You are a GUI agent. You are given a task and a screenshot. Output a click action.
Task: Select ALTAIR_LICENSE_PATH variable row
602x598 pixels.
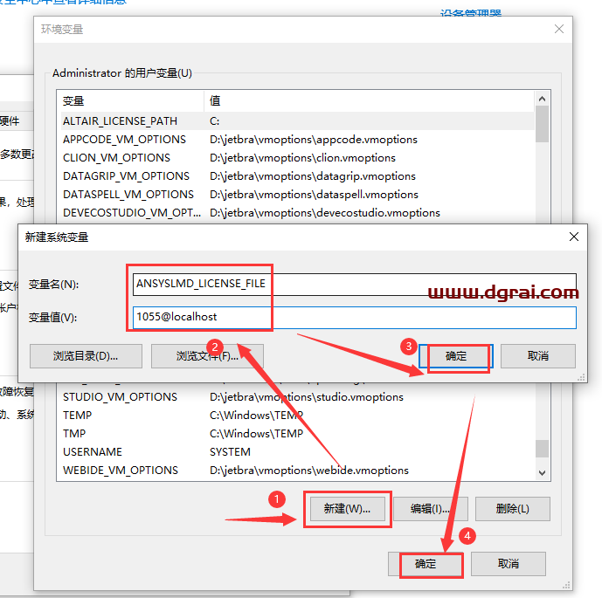[x=297, y=121]
